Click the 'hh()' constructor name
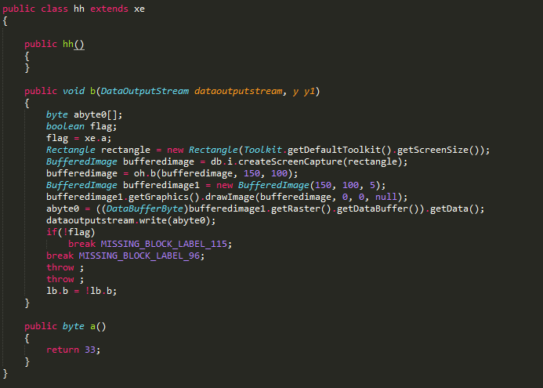The image size is (543, 388). (x=74, y=44)
